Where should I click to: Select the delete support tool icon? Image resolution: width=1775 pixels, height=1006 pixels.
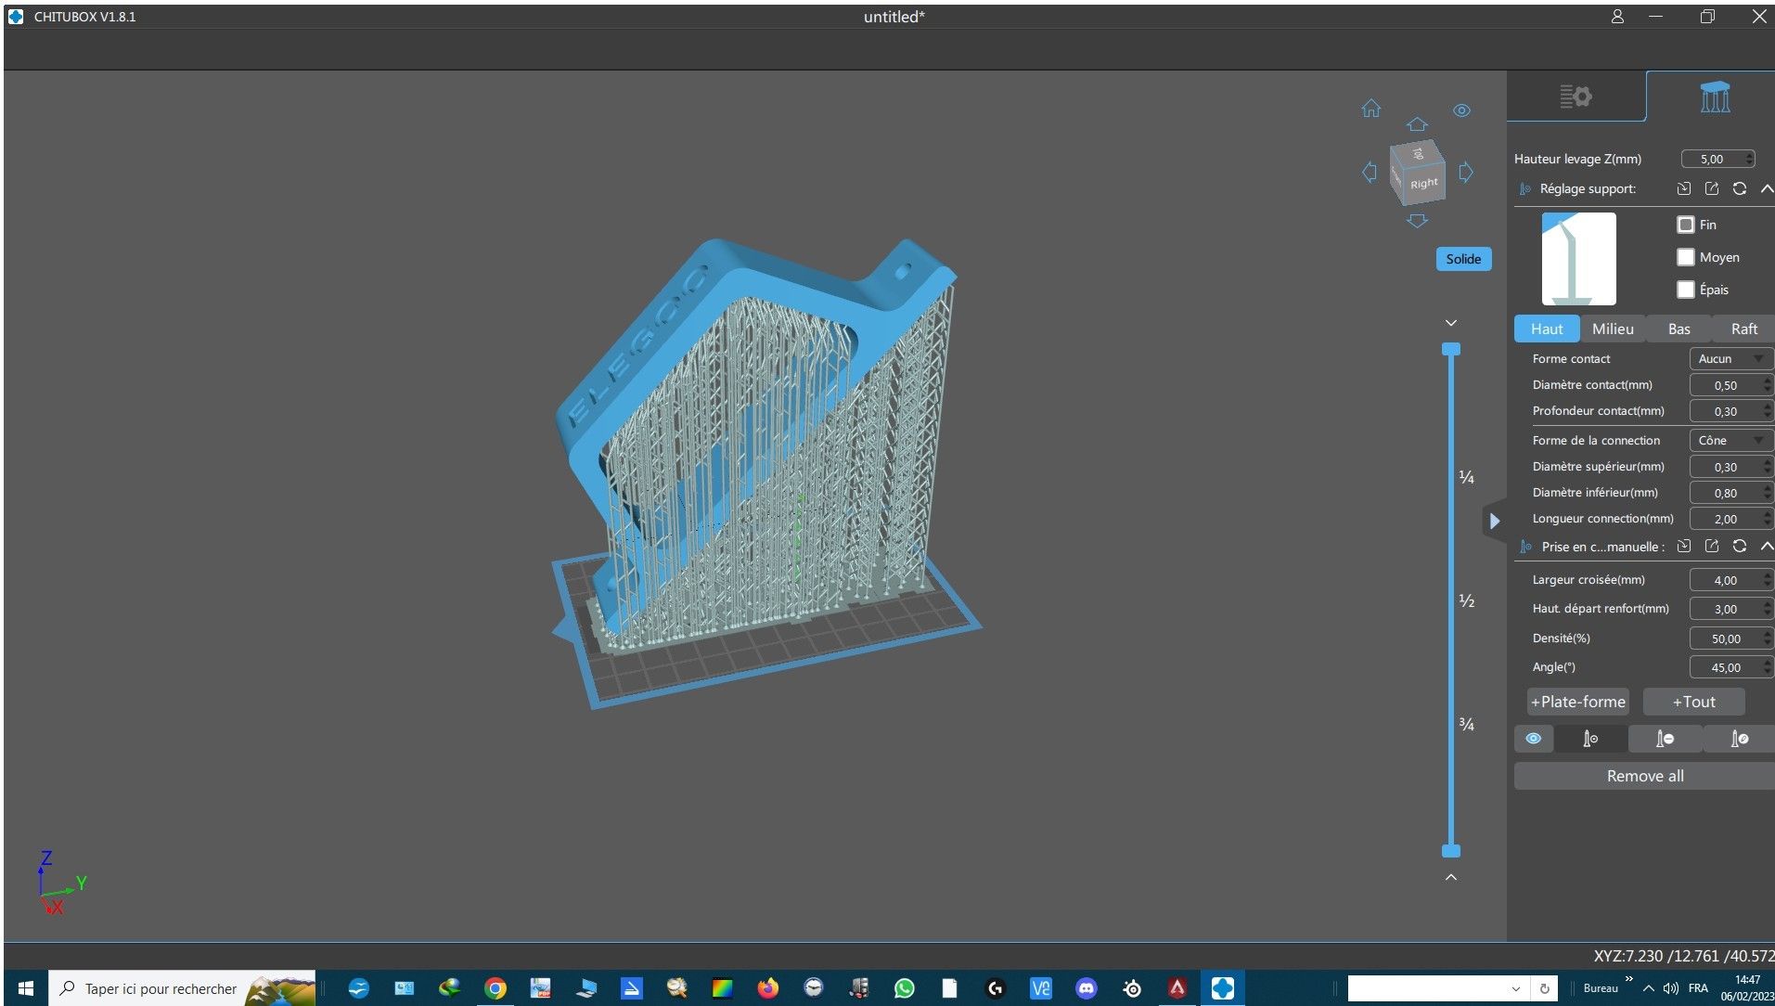(1665, 739)
